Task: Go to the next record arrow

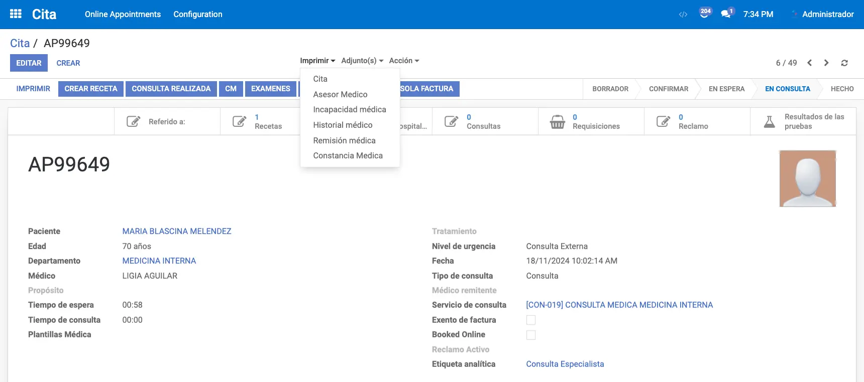Action: 826,63
